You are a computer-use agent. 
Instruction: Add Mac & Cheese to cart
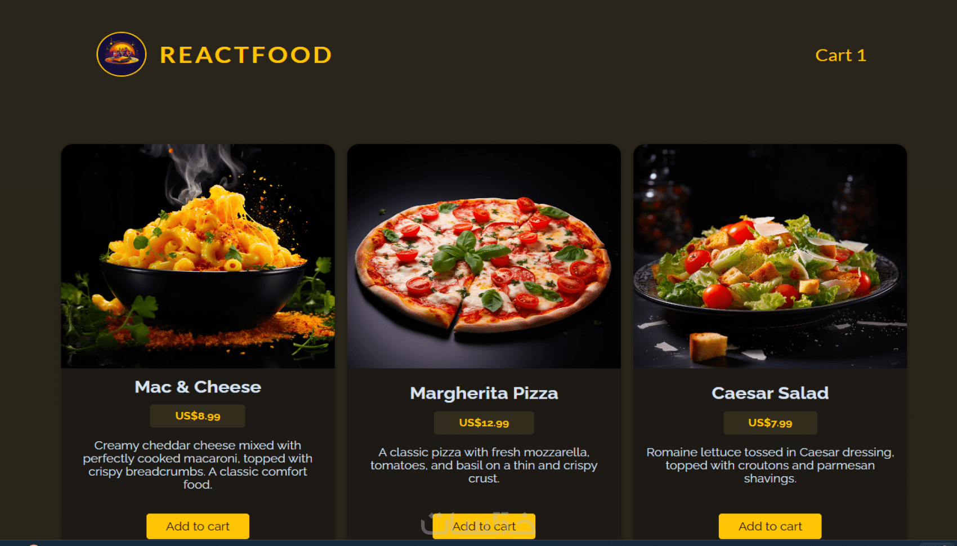tap(198, 526)
